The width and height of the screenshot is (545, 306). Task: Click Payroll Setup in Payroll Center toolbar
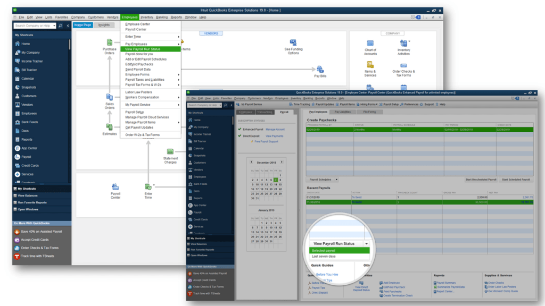click(x=389, y=105)
